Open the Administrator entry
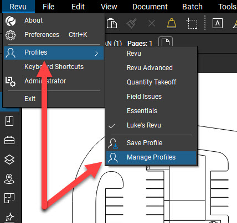The height and width of the screenshot is (223, 237). [54, 81]
